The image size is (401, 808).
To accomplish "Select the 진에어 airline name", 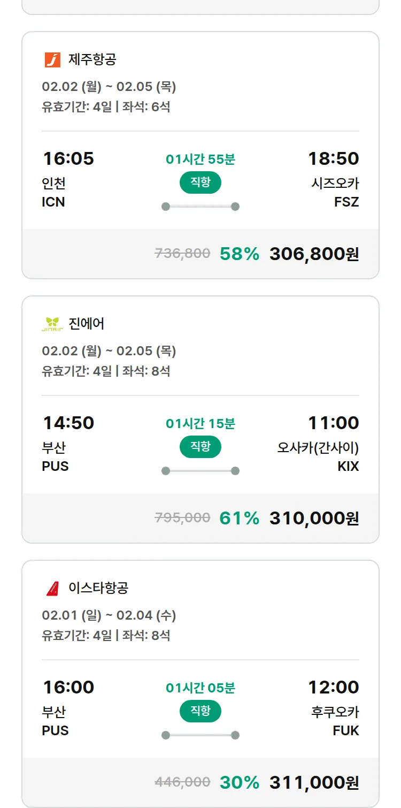I will point(87,324).
